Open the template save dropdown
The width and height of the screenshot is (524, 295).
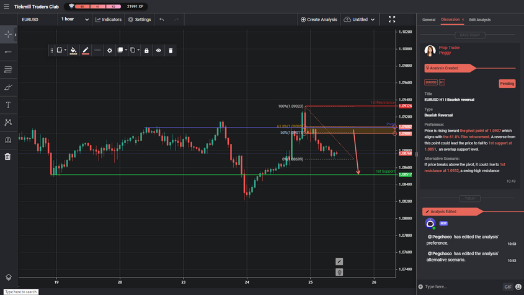[61, 50]
